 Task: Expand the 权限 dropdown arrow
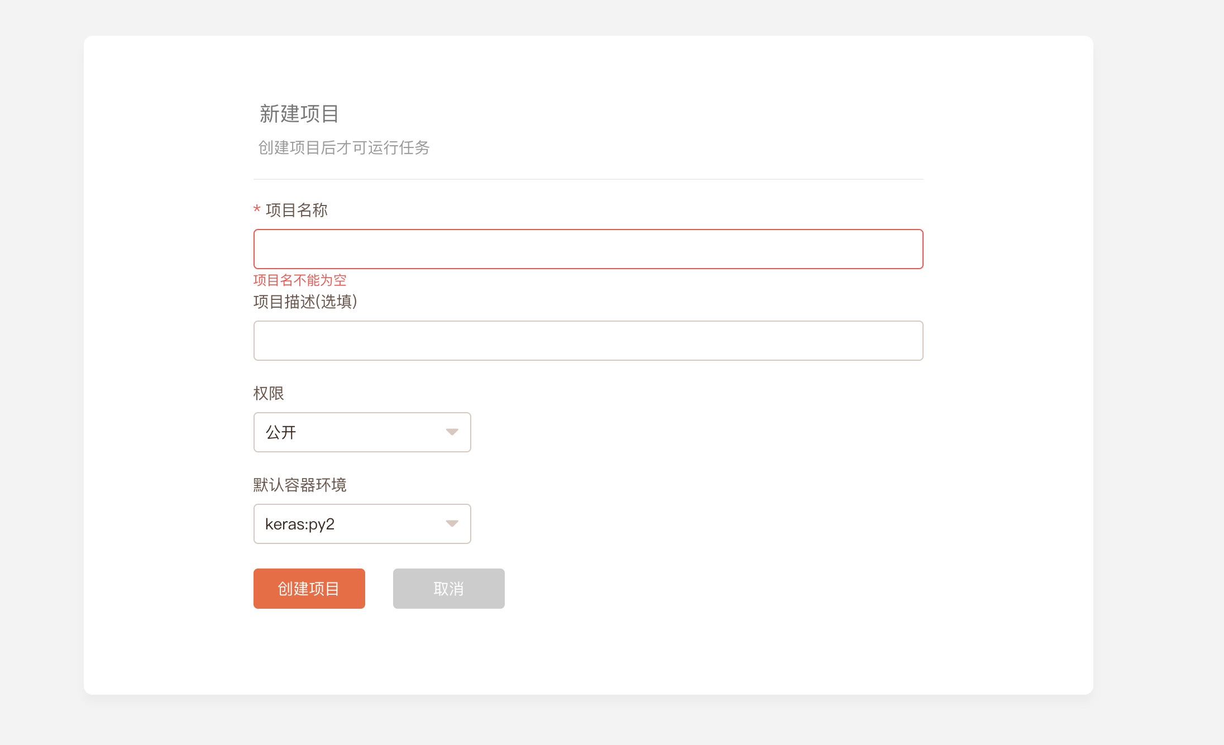pos(452,432)
